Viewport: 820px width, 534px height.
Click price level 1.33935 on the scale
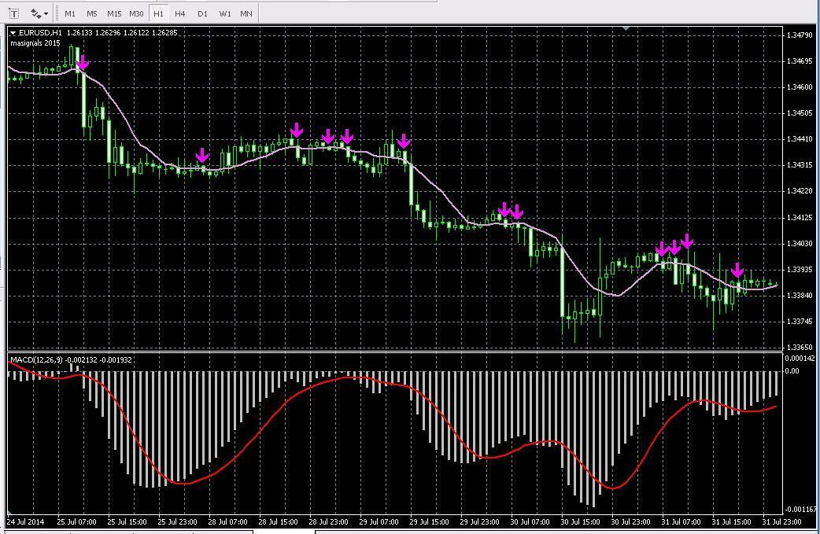click(x=800, y=270)
